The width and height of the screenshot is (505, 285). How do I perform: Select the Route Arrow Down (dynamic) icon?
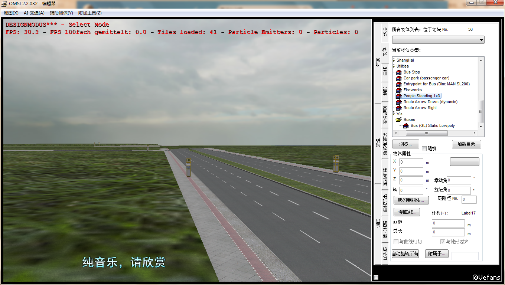coord(399,102)
